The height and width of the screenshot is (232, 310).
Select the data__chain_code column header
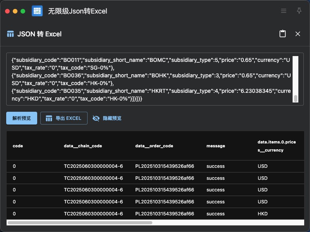[x=83, y=146]
